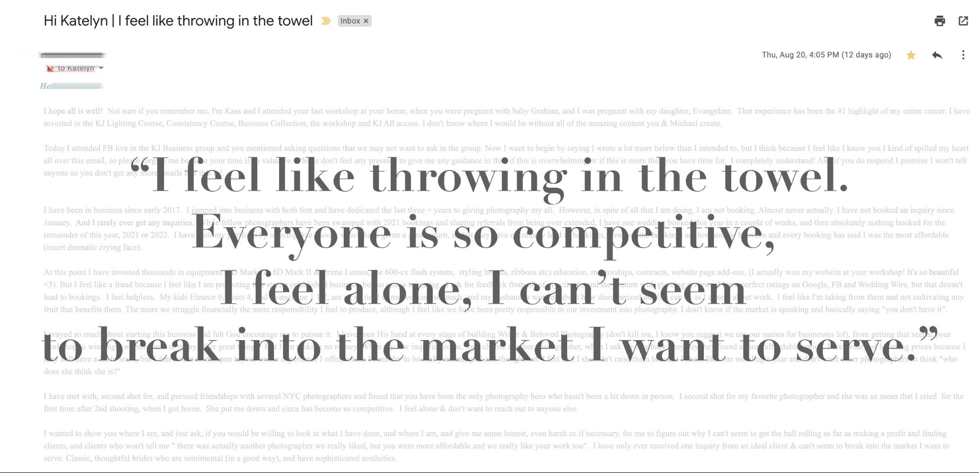This screenshot has height=473, width=979.
Task: Click the italic greeting line starting "He"
Action: coord(71,86)
